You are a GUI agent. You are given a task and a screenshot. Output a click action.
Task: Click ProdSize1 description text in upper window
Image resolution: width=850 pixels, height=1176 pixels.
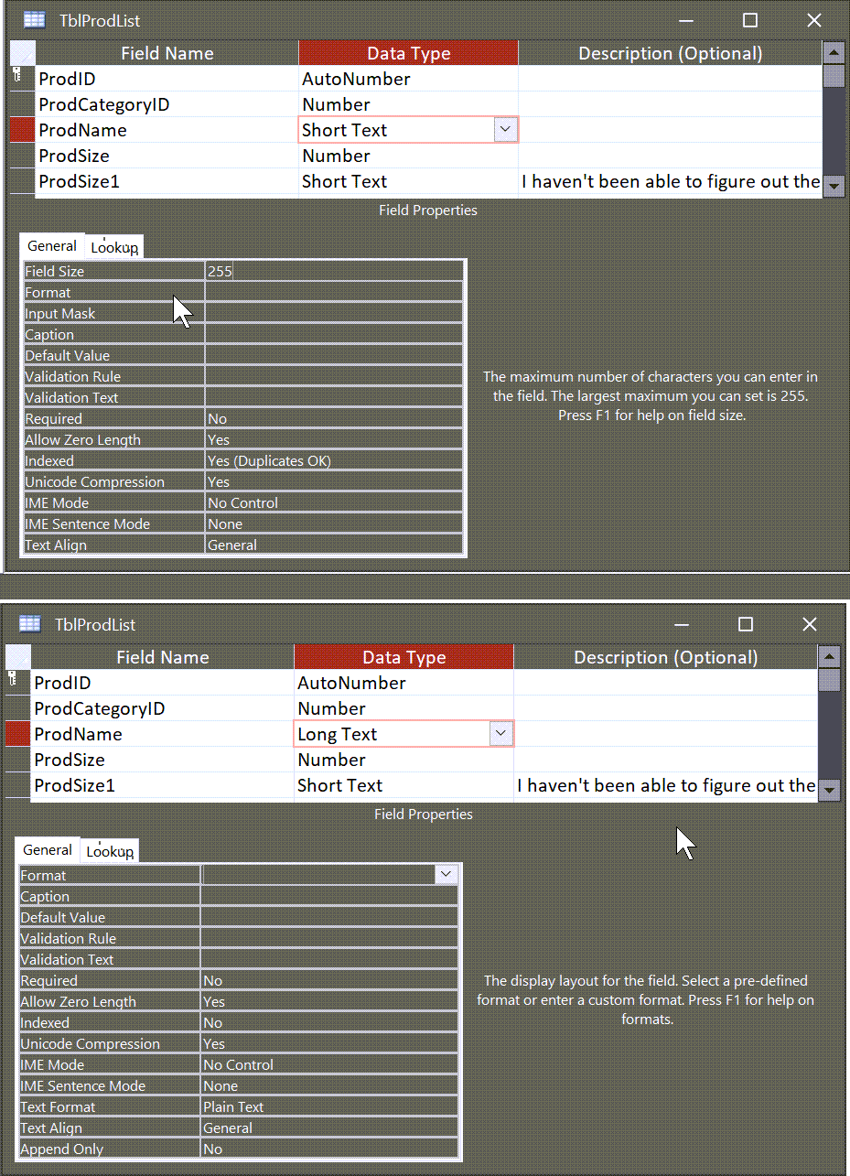671,180
